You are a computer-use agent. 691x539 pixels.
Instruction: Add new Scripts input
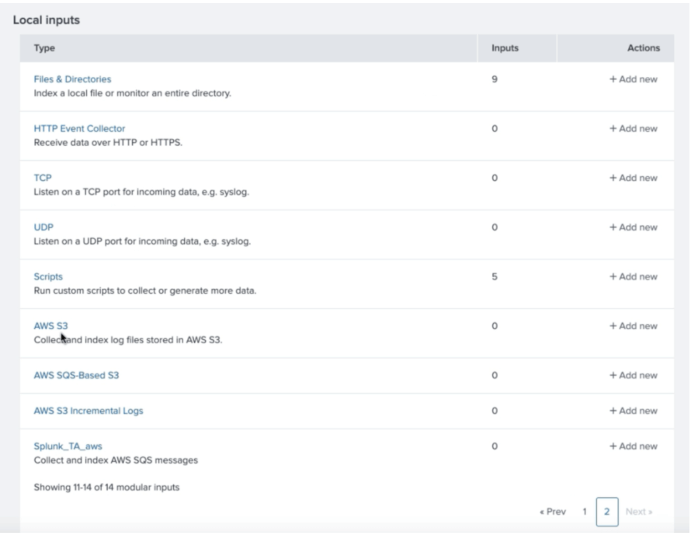tap(634, 276)
